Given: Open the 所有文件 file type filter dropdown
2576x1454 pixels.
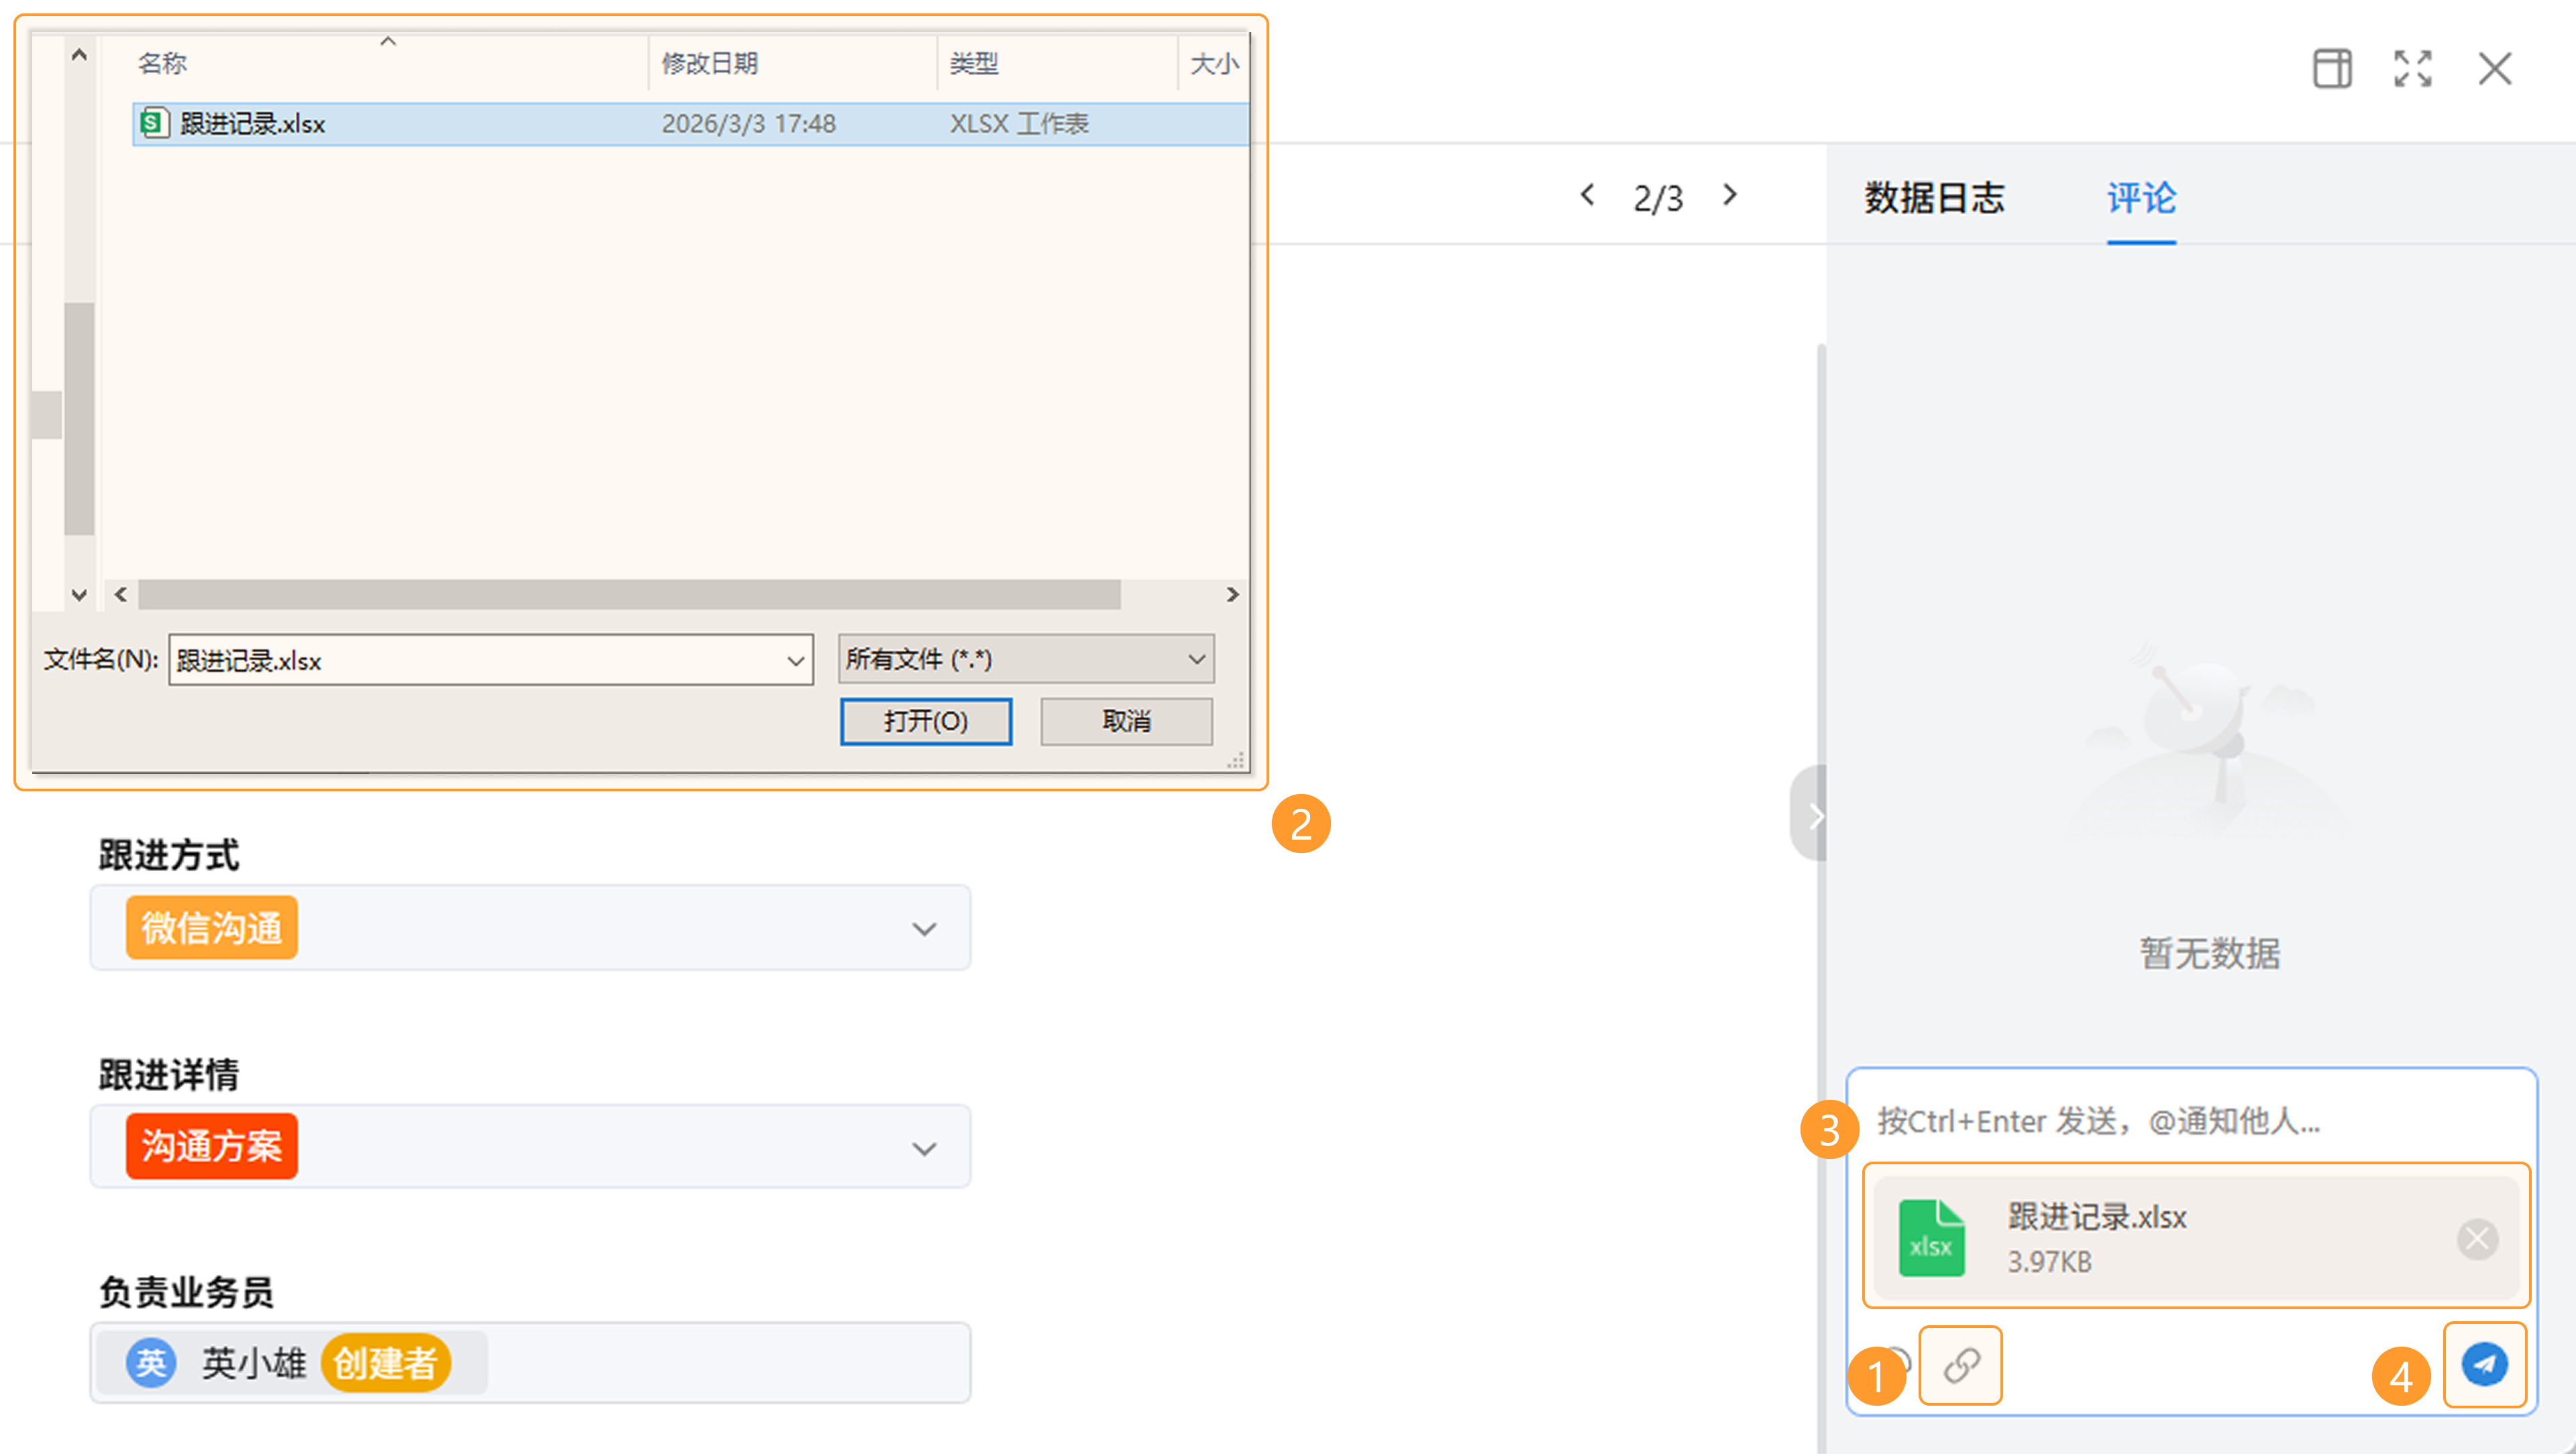Looking at the screenshot, I should pyautogui.click(x=1026, y=659).
